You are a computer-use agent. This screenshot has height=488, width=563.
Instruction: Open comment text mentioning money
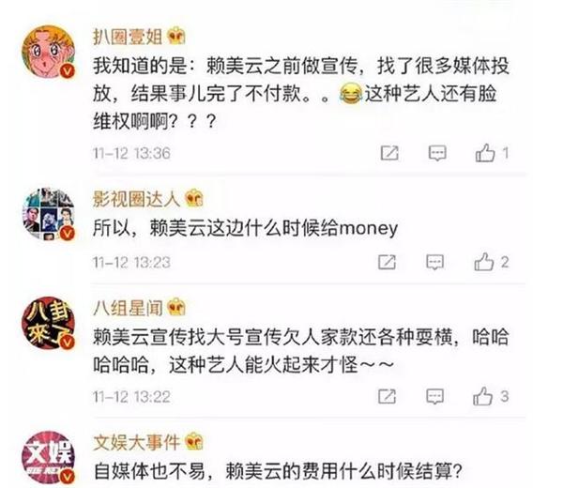tap(245, 228)
